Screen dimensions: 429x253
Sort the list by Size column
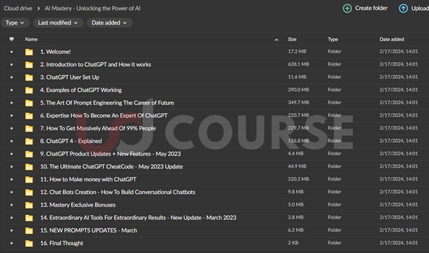point(292,39)
